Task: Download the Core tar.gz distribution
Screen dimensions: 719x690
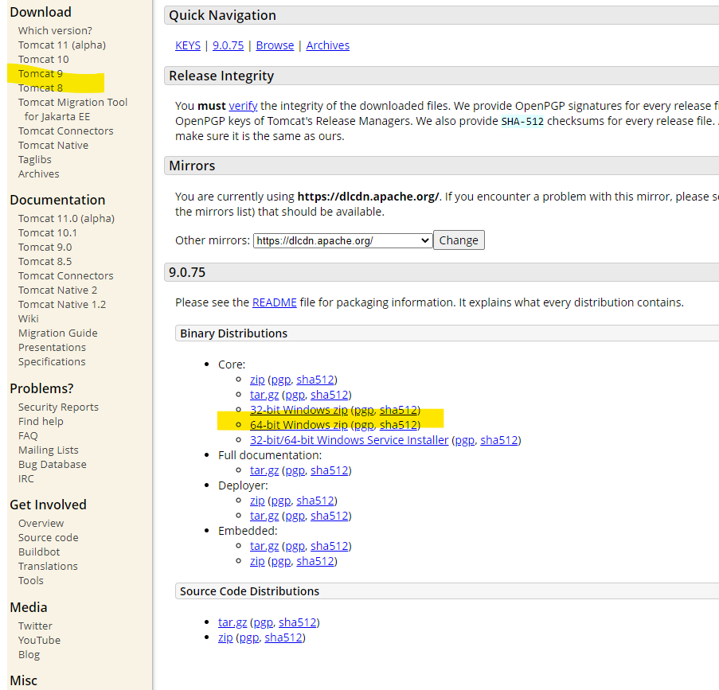Action: click(x=264, y=395)
